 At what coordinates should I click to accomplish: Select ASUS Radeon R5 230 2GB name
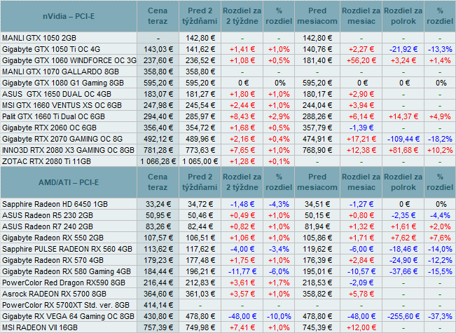(48, 215)
